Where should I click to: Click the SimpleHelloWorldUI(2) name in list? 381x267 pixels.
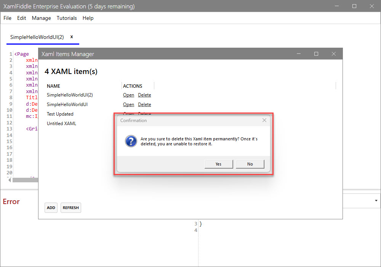[70, 95]
